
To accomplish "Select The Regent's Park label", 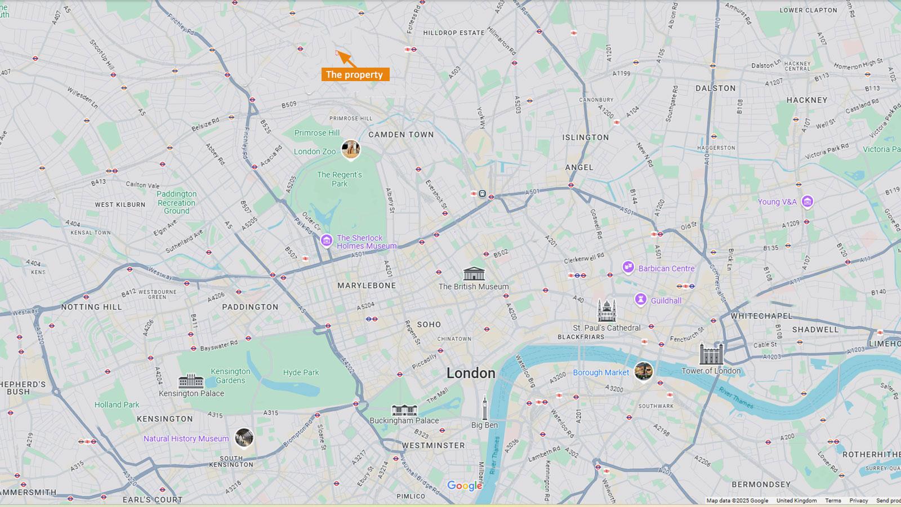I will (x=340, y=179).
